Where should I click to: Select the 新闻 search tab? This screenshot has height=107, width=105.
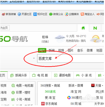tap(52, 50)
